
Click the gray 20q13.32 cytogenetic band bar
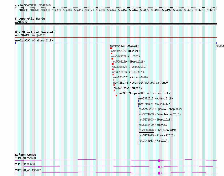[116, 24]
